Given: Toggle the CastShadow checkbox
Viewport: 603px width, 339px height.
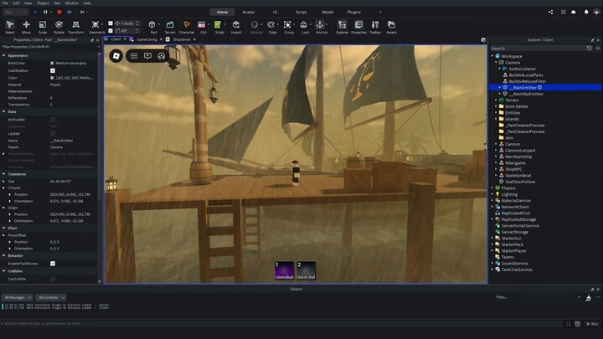Looking at the screenshot, I should pos(53,70).
